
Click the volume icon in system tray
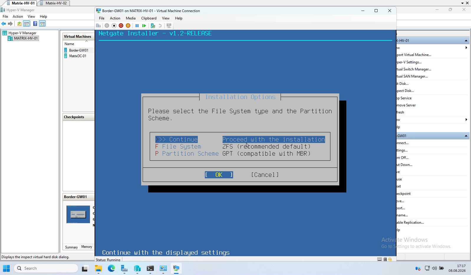(x=434, y=268)
